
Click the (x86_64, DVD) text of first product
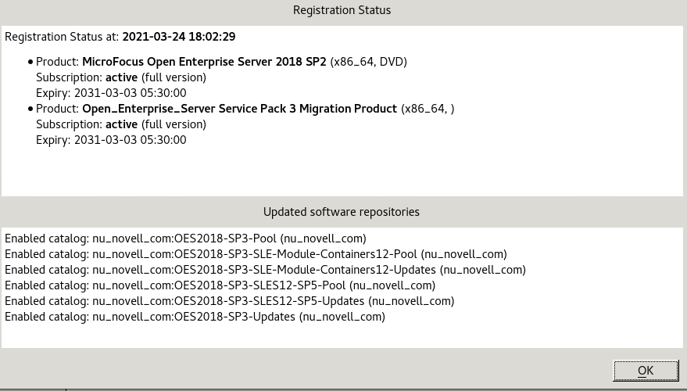pyautogui.click(x=368, y=62)
